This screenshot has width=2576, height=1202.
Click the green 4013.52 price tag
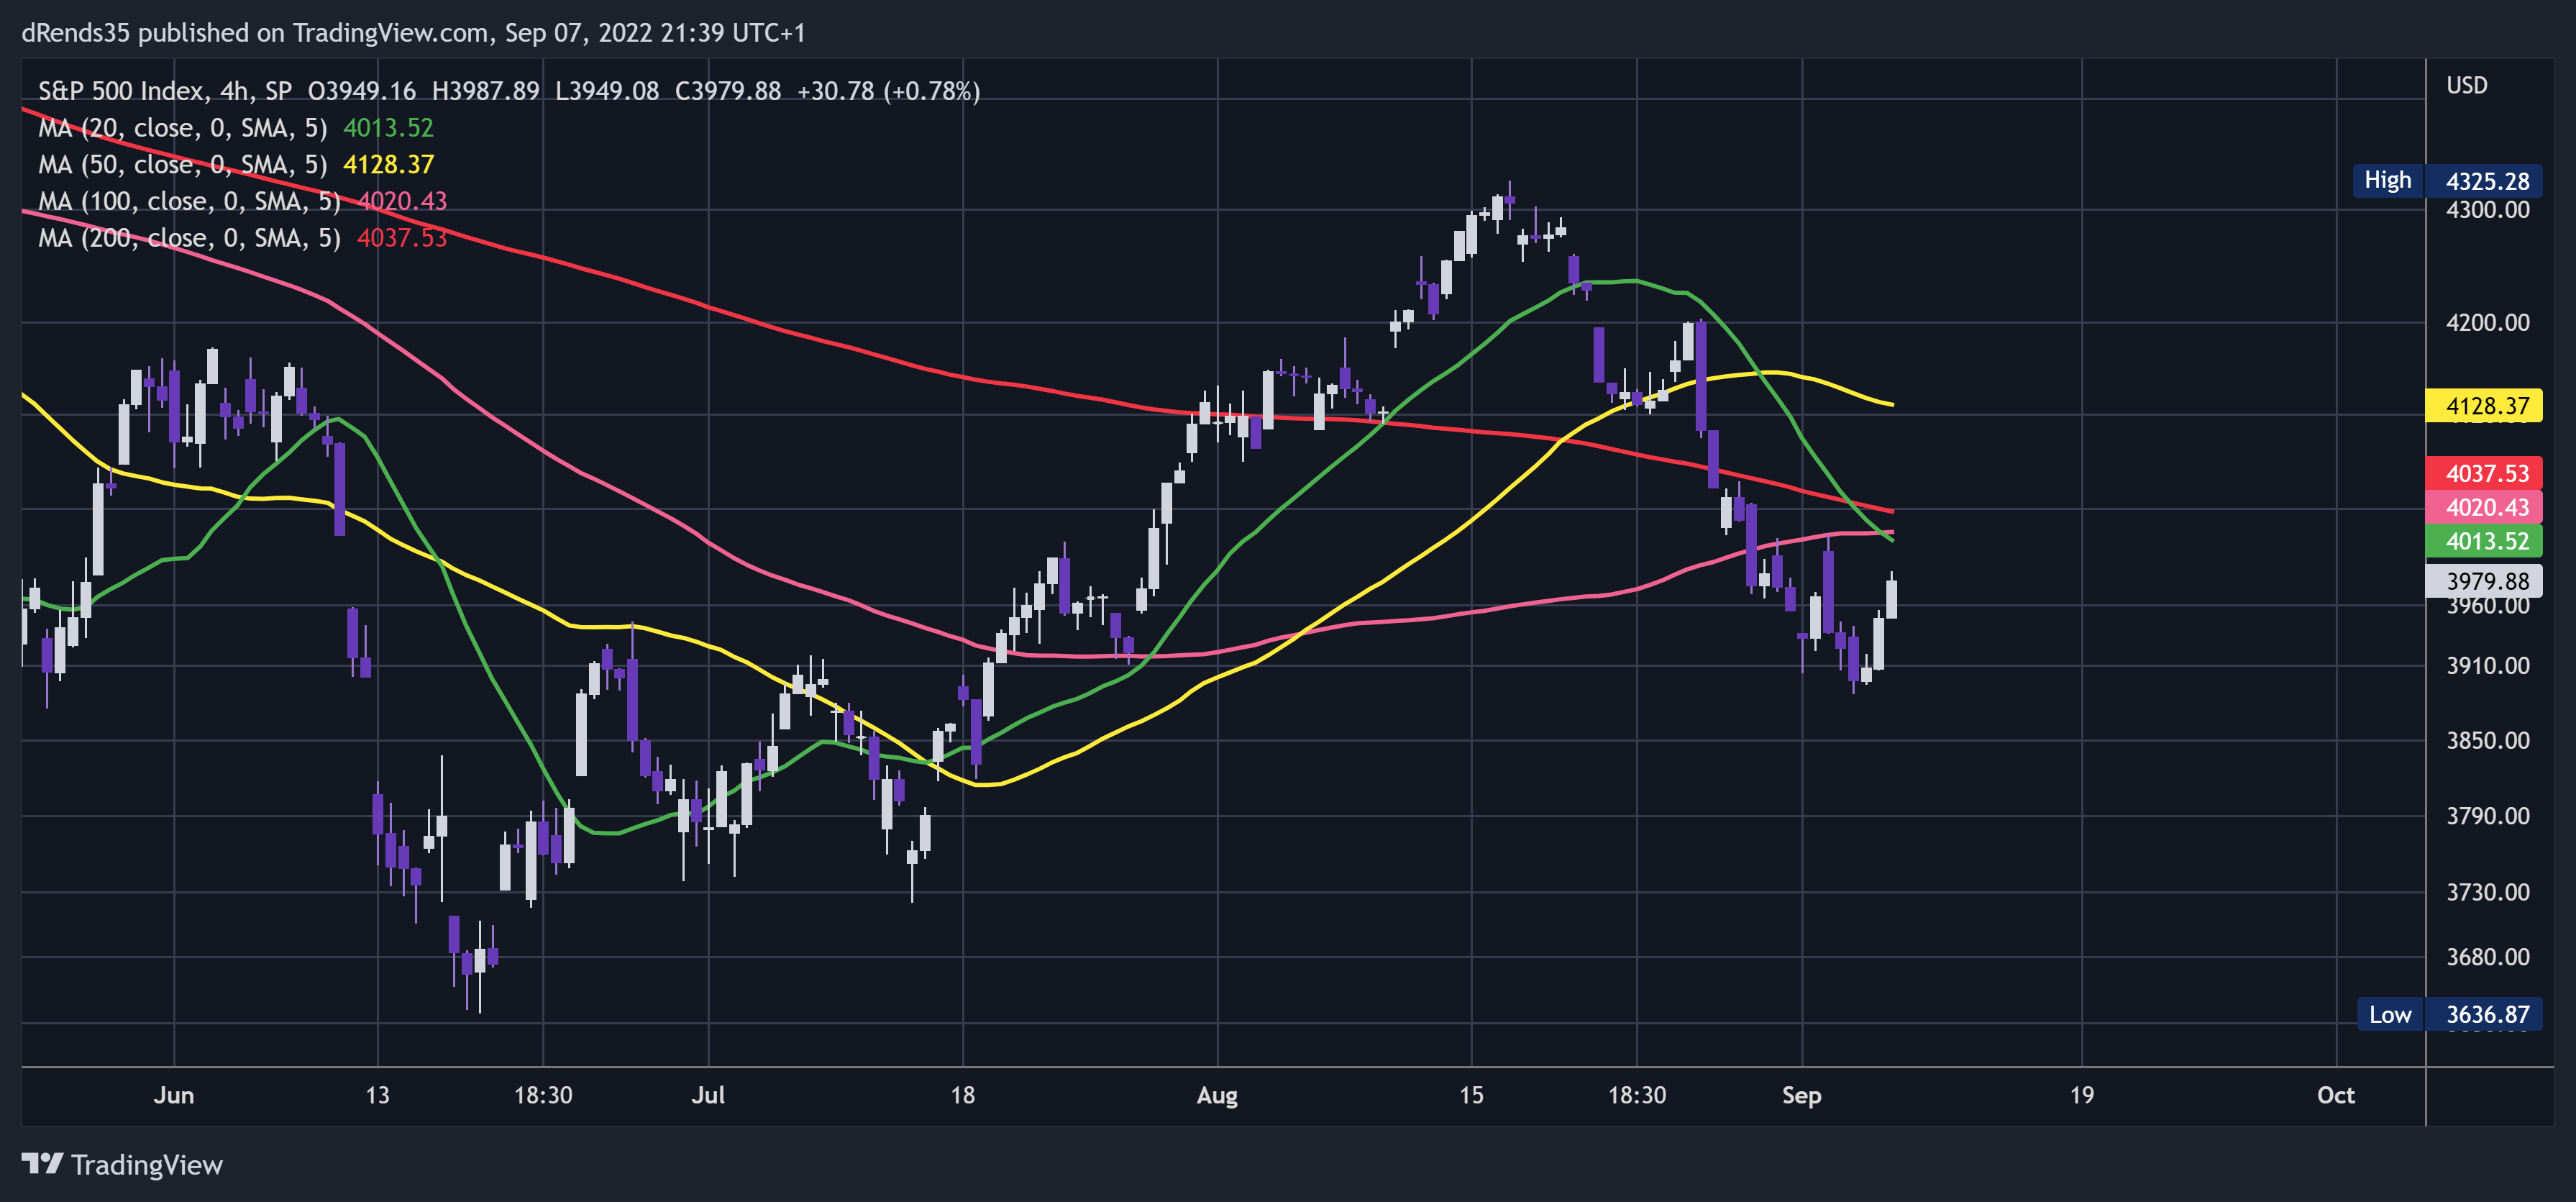pos(2484,541)
